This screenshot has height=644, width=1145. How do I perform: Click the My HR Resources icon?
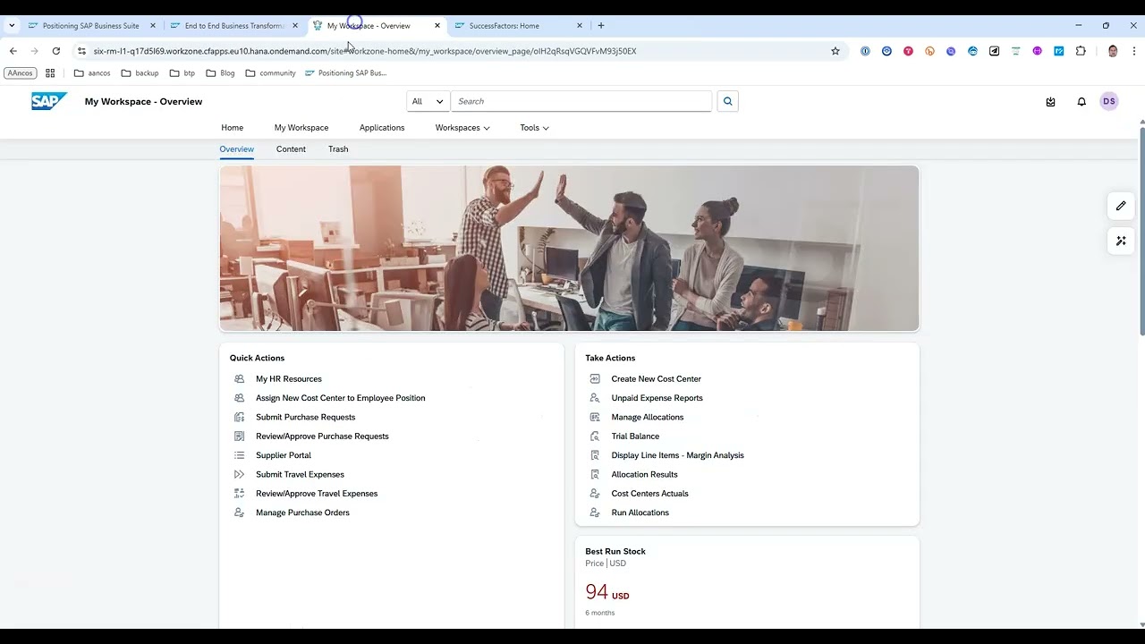coord(239,379)
